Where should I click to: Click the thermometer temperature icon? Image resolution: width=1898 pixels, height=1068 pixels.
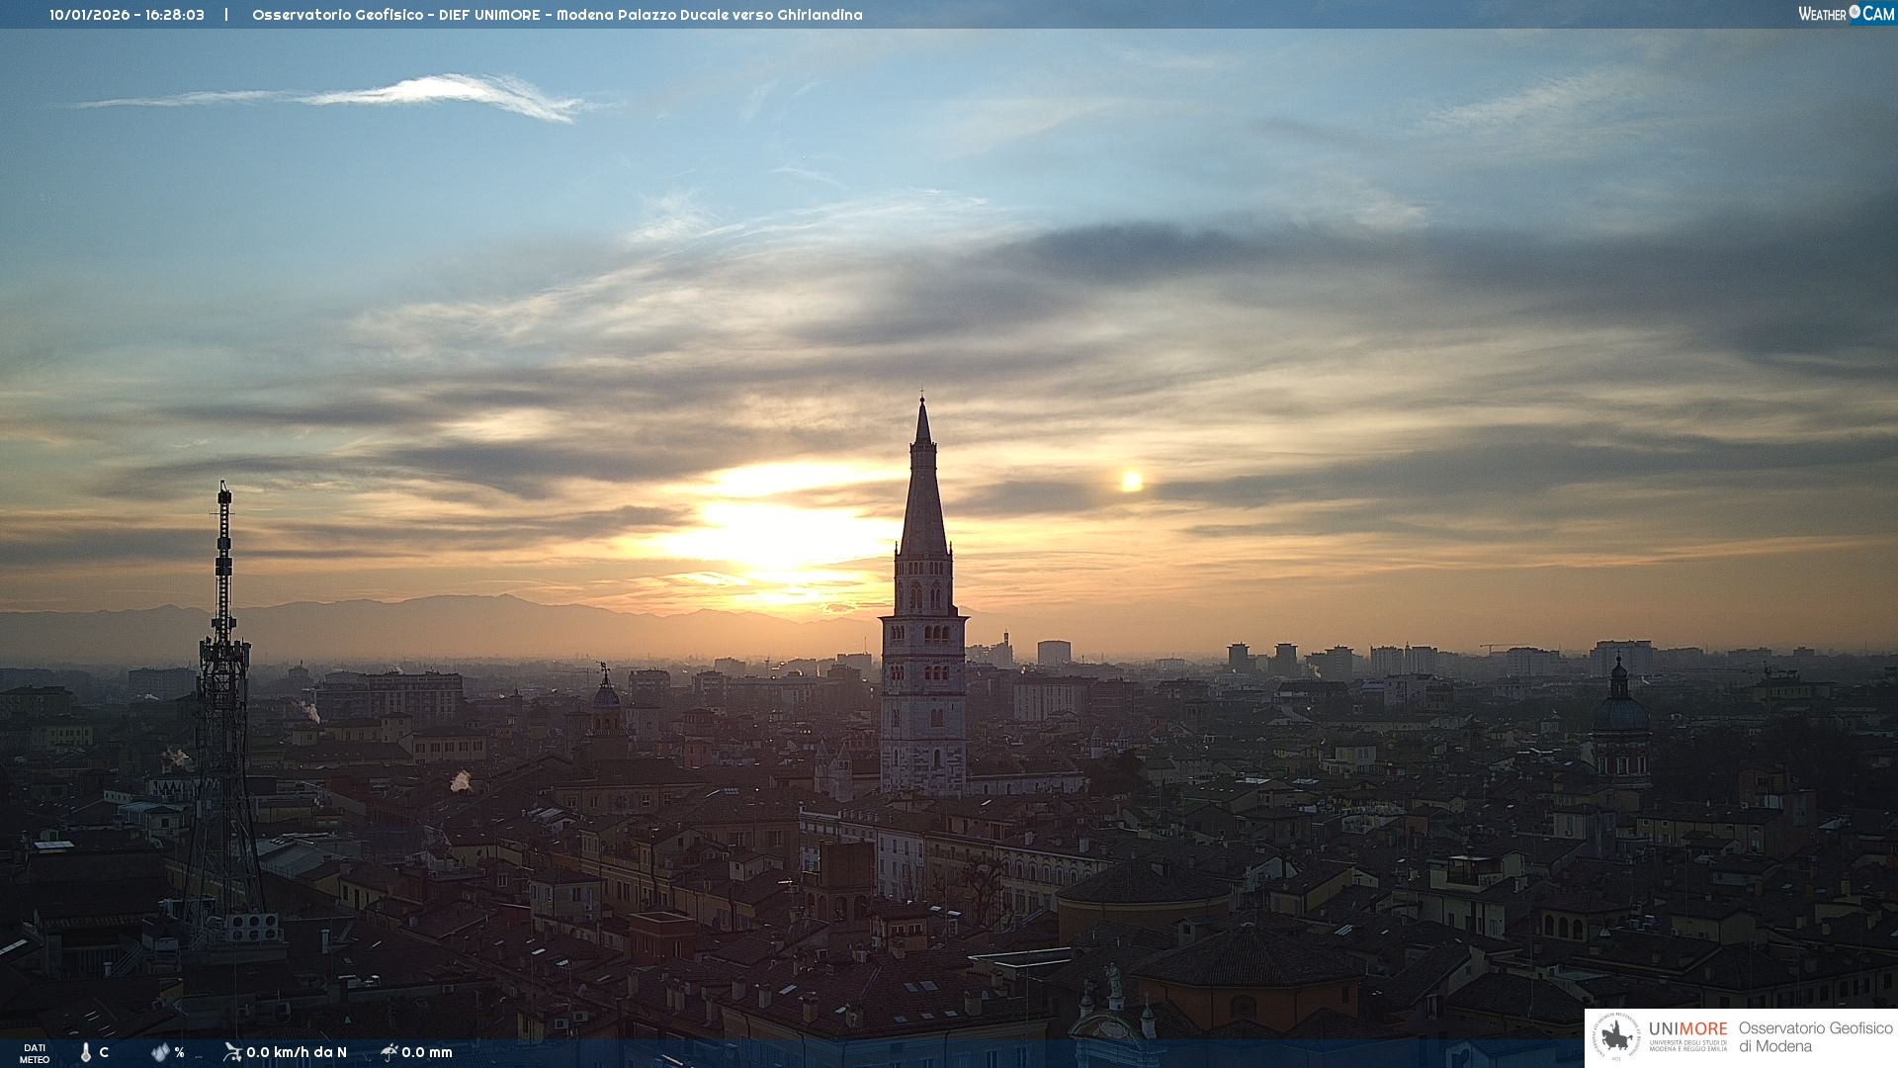click(x=86, y=1052)
